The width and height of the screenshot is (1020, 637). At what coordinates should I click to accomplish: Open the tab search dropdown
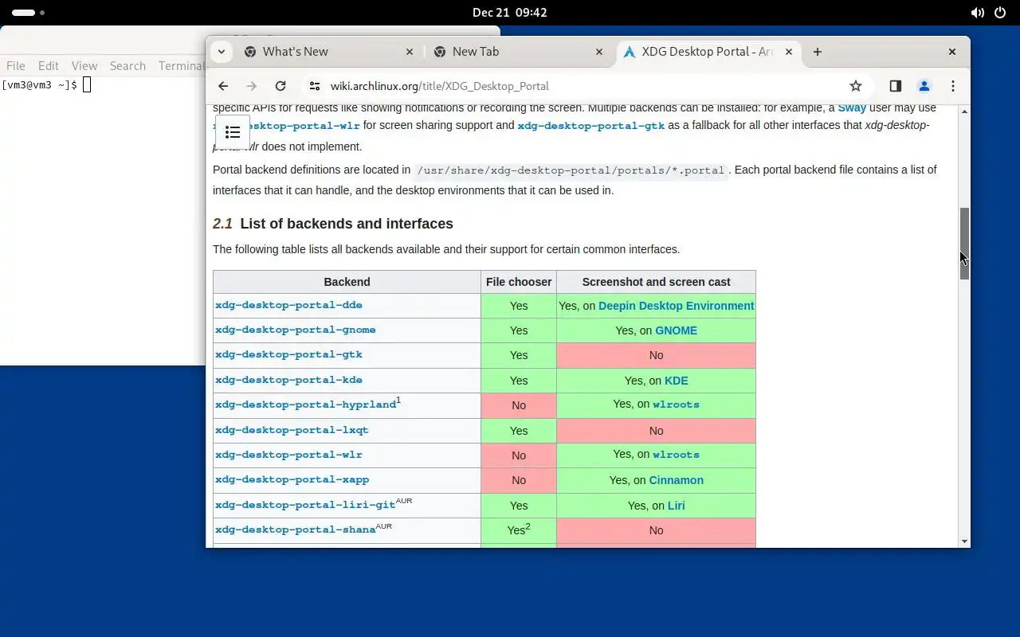point(222,52)
